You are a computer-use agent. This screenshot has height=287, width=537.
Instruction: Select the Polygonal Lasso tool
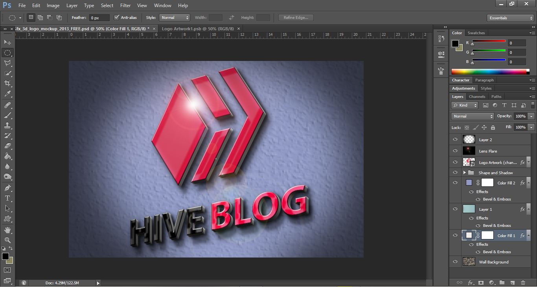[7, 63]
